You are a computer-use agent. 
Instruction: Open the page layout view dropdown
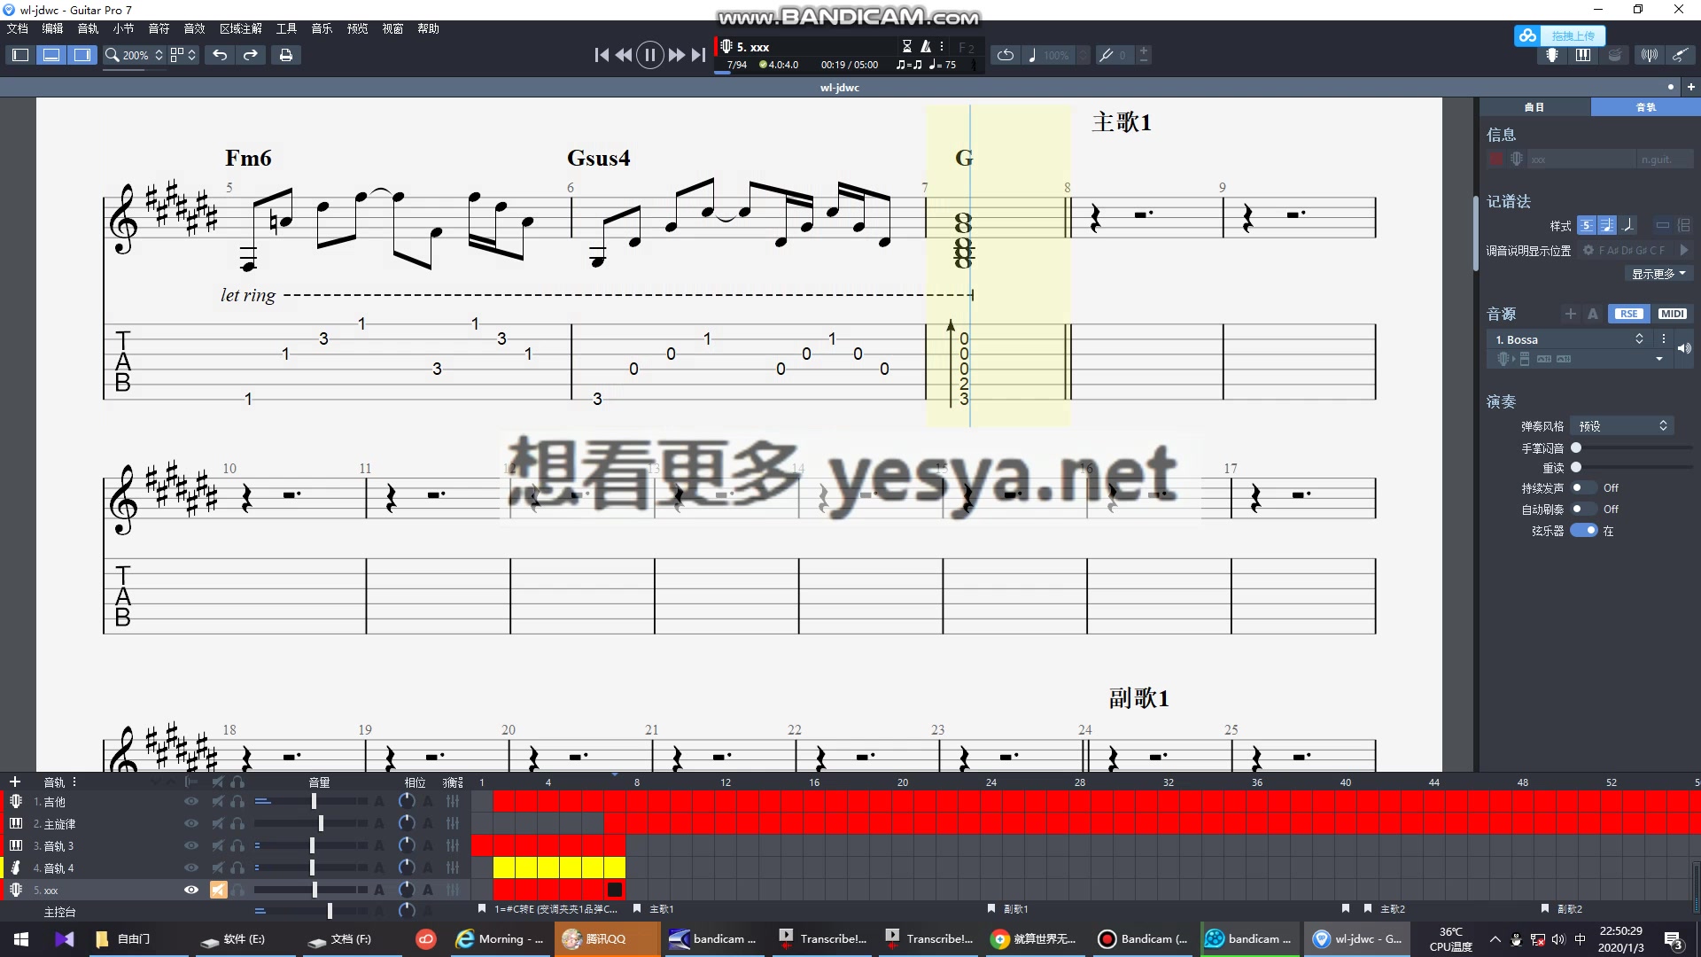tap(183, 55)
